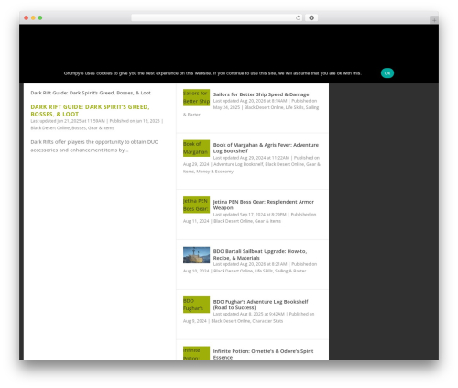The image size is (458, 388).
Task: Open Jetina PEN Boss Gear article
Action: 263,205
